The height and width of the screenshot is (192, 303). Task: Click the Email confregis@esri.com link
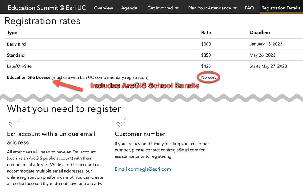pyautogui.click(x=143, y=169)
